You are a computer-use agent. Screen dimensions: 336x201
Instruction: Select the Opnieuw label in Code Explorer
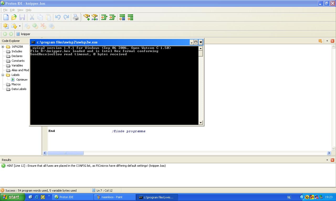22,80
